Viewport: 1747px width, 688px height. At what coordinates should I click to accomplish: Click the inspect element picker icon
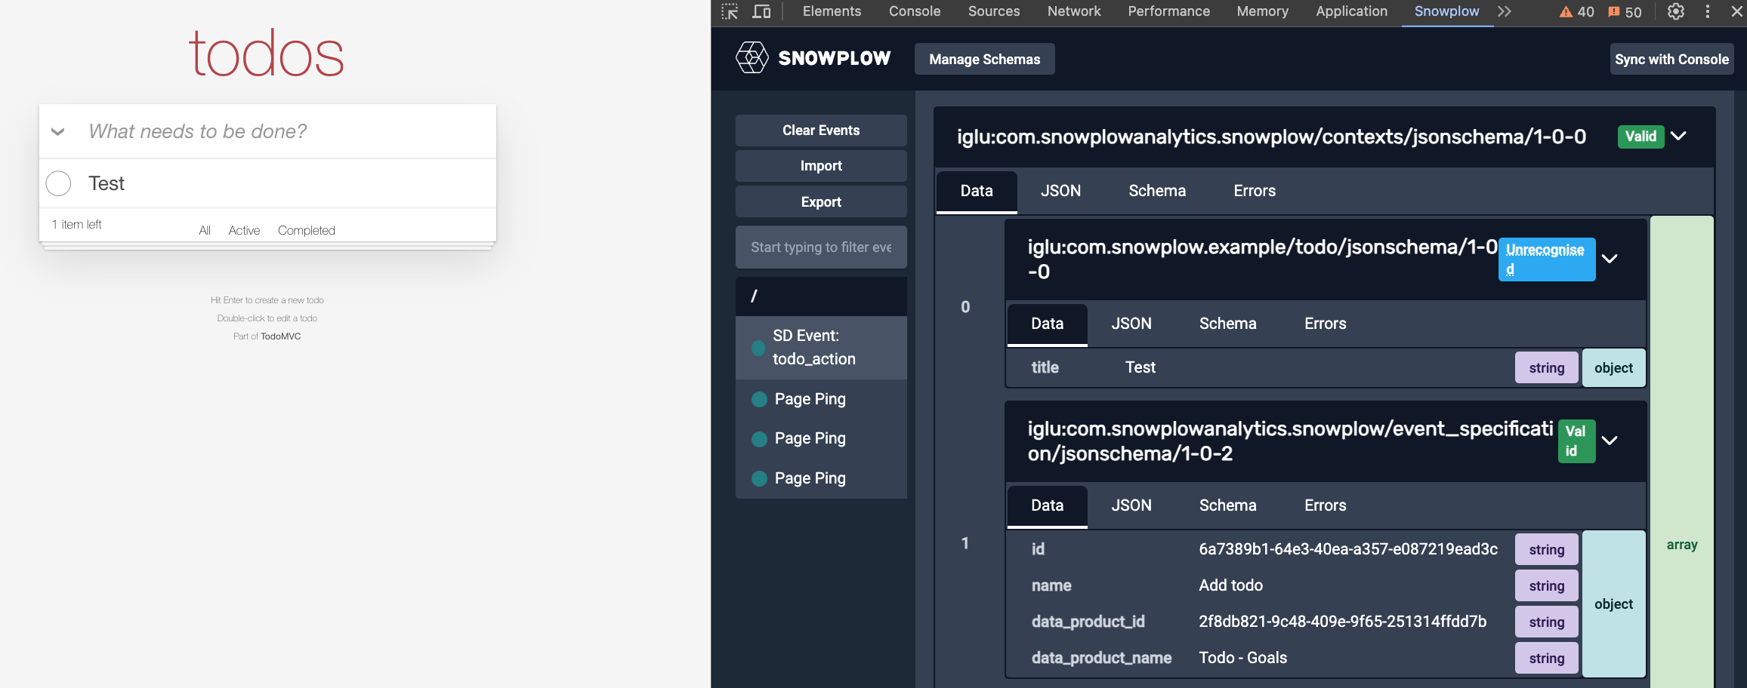click(x=730, y=11)
